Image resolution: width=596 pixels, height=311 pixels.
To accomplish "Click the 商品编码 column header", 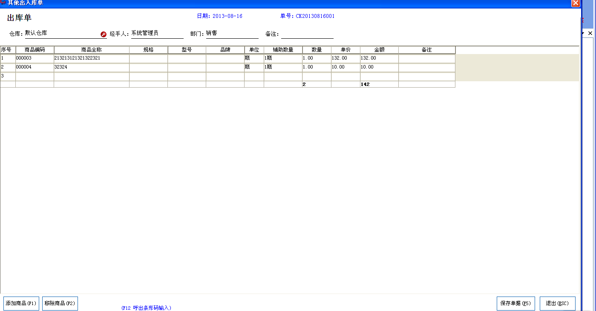I will [x=35, y=50].
